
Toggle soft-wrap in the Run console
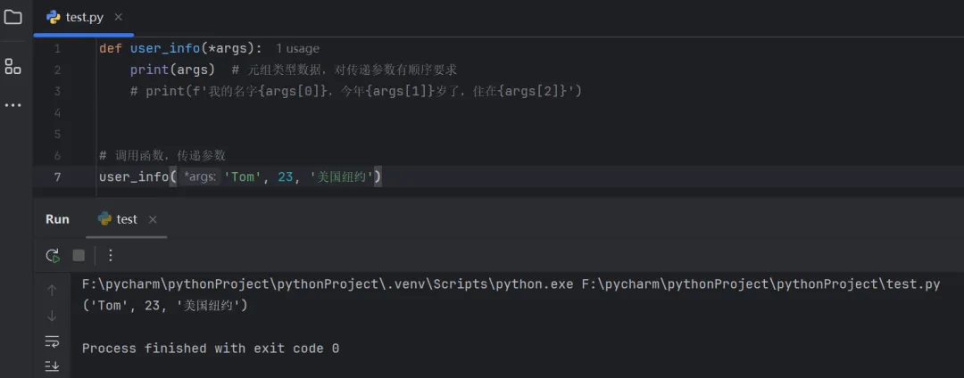(x=52, y=341)
